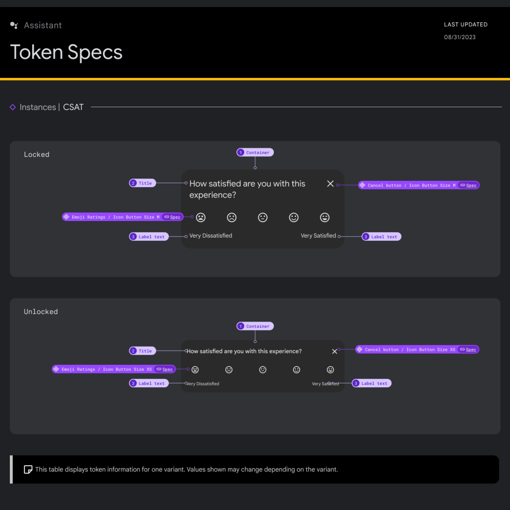Click the very dissatisfied emoji in Locked card
510x510 pixels.
(x=201, y=217)
